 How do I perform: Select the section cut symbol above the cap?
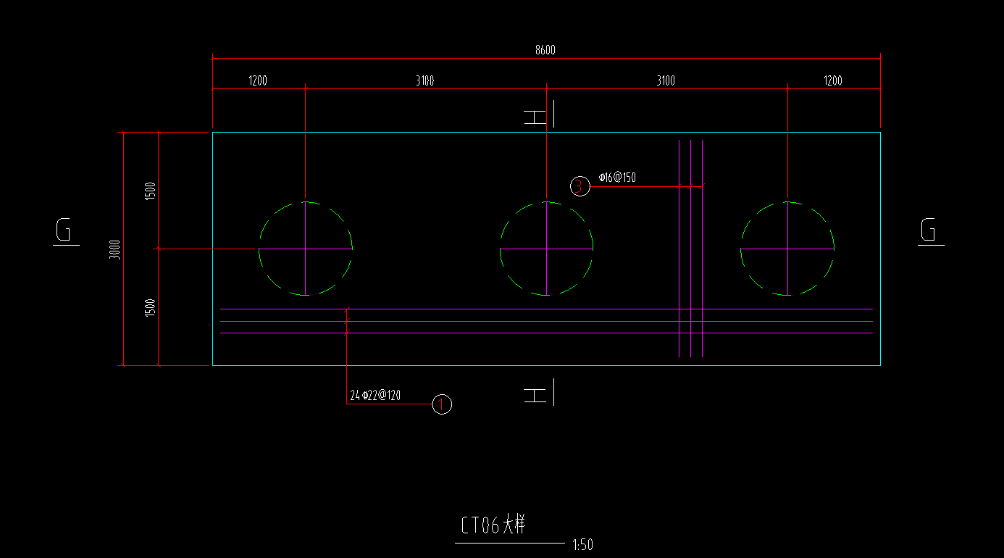click(540, 114)
